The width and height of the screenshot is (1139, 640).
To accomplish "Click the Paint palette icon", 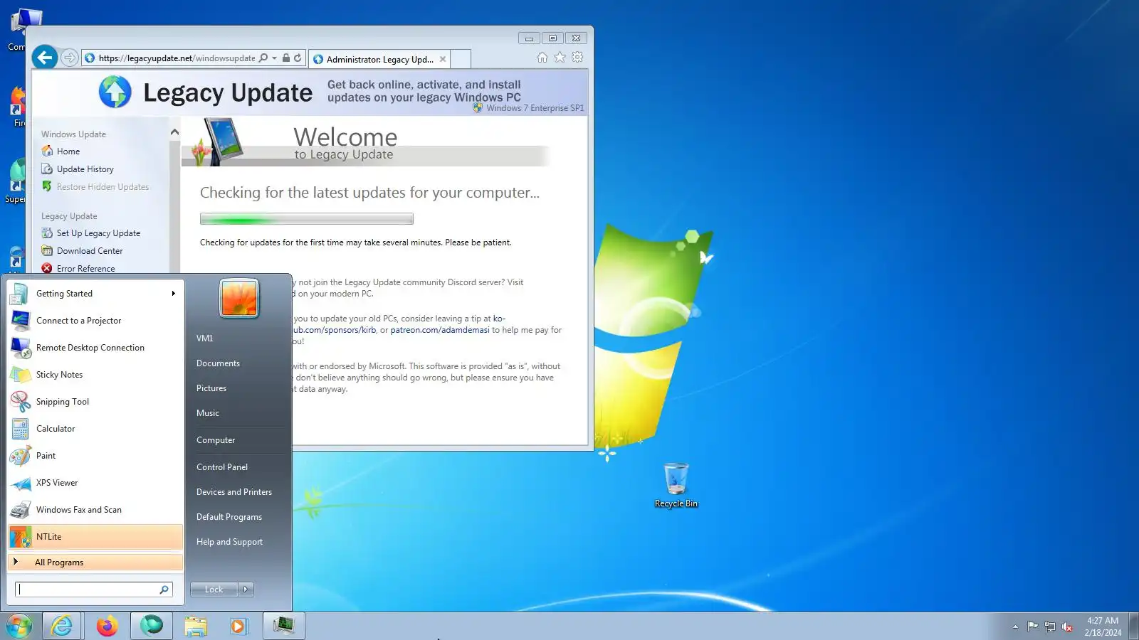I will click(21, 456).
